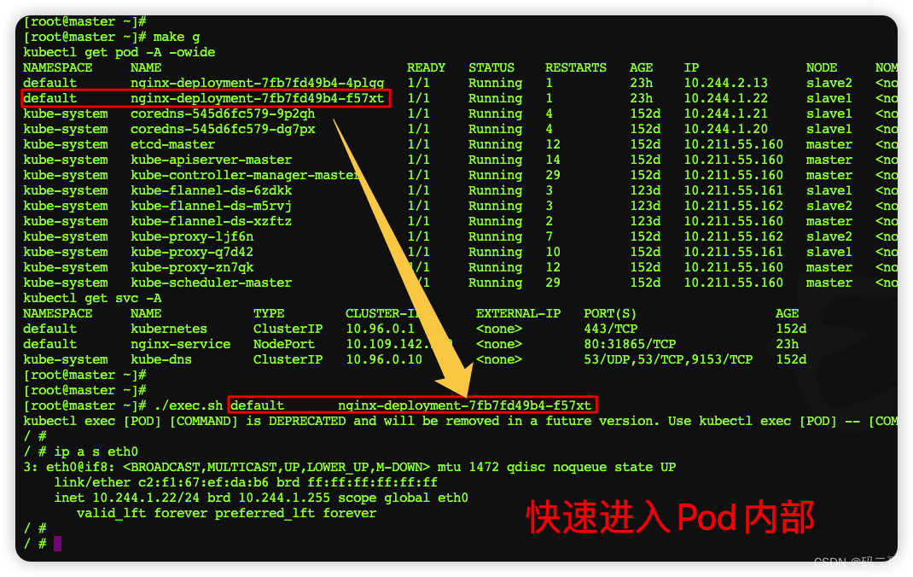Click the EXTERNAL-IP column header

(x=518, y=313)
